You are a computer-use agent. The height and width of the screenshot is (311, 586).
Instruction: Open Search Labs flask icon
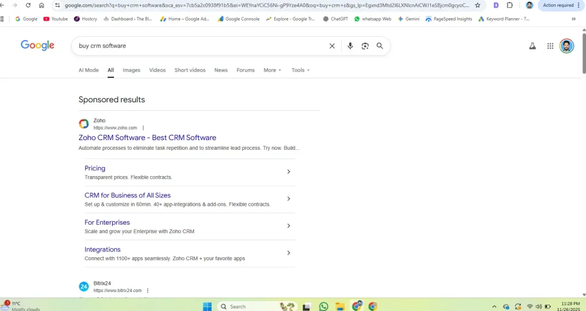click(533, 46)
